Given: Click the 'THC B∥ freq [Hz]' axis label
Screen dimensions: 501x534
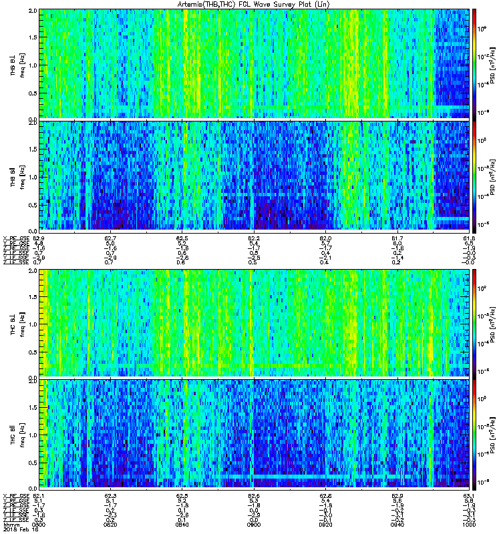Looking at the screenshot, I should pyautogui.click(x=17, y=435).
